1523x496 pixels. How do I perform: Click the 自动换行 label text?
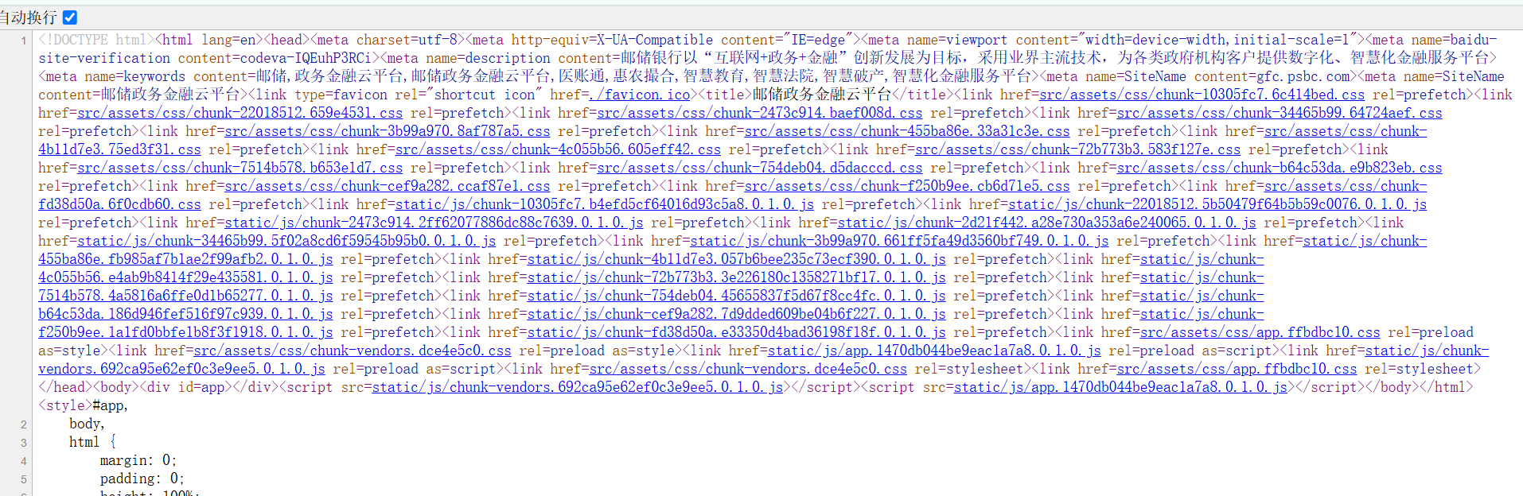[x=29, y=17]
